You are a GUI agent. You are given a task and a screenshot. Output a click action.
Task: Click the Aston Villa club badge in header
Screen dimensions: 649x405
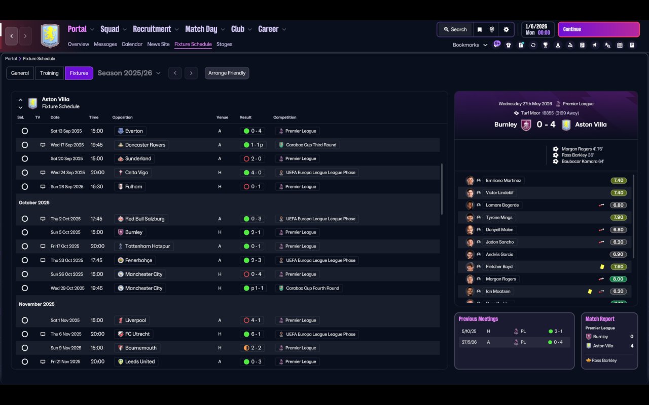pyautogui.click(x=50, y=36)
